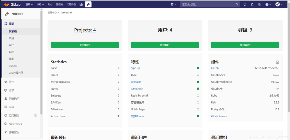Open the Sign up feature link
This screenshot has height=140, width=290.
[x=135, y=68]
